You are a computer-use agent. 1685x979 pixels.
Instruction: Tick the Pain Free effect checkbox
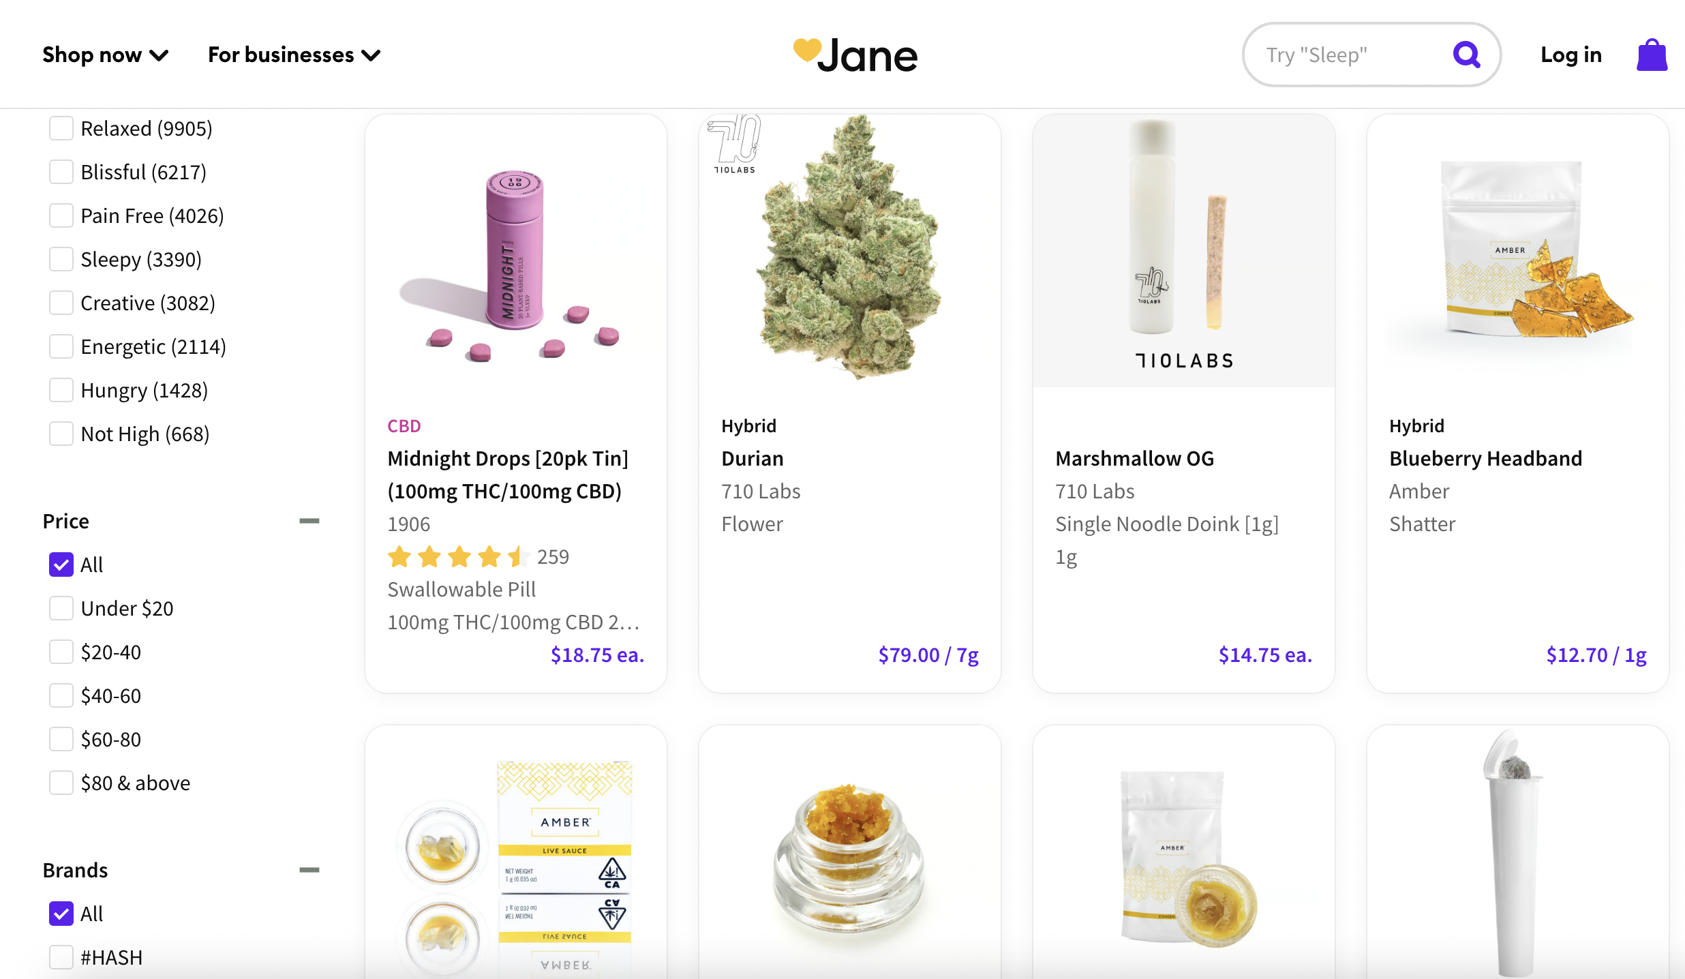click(61, 215)
